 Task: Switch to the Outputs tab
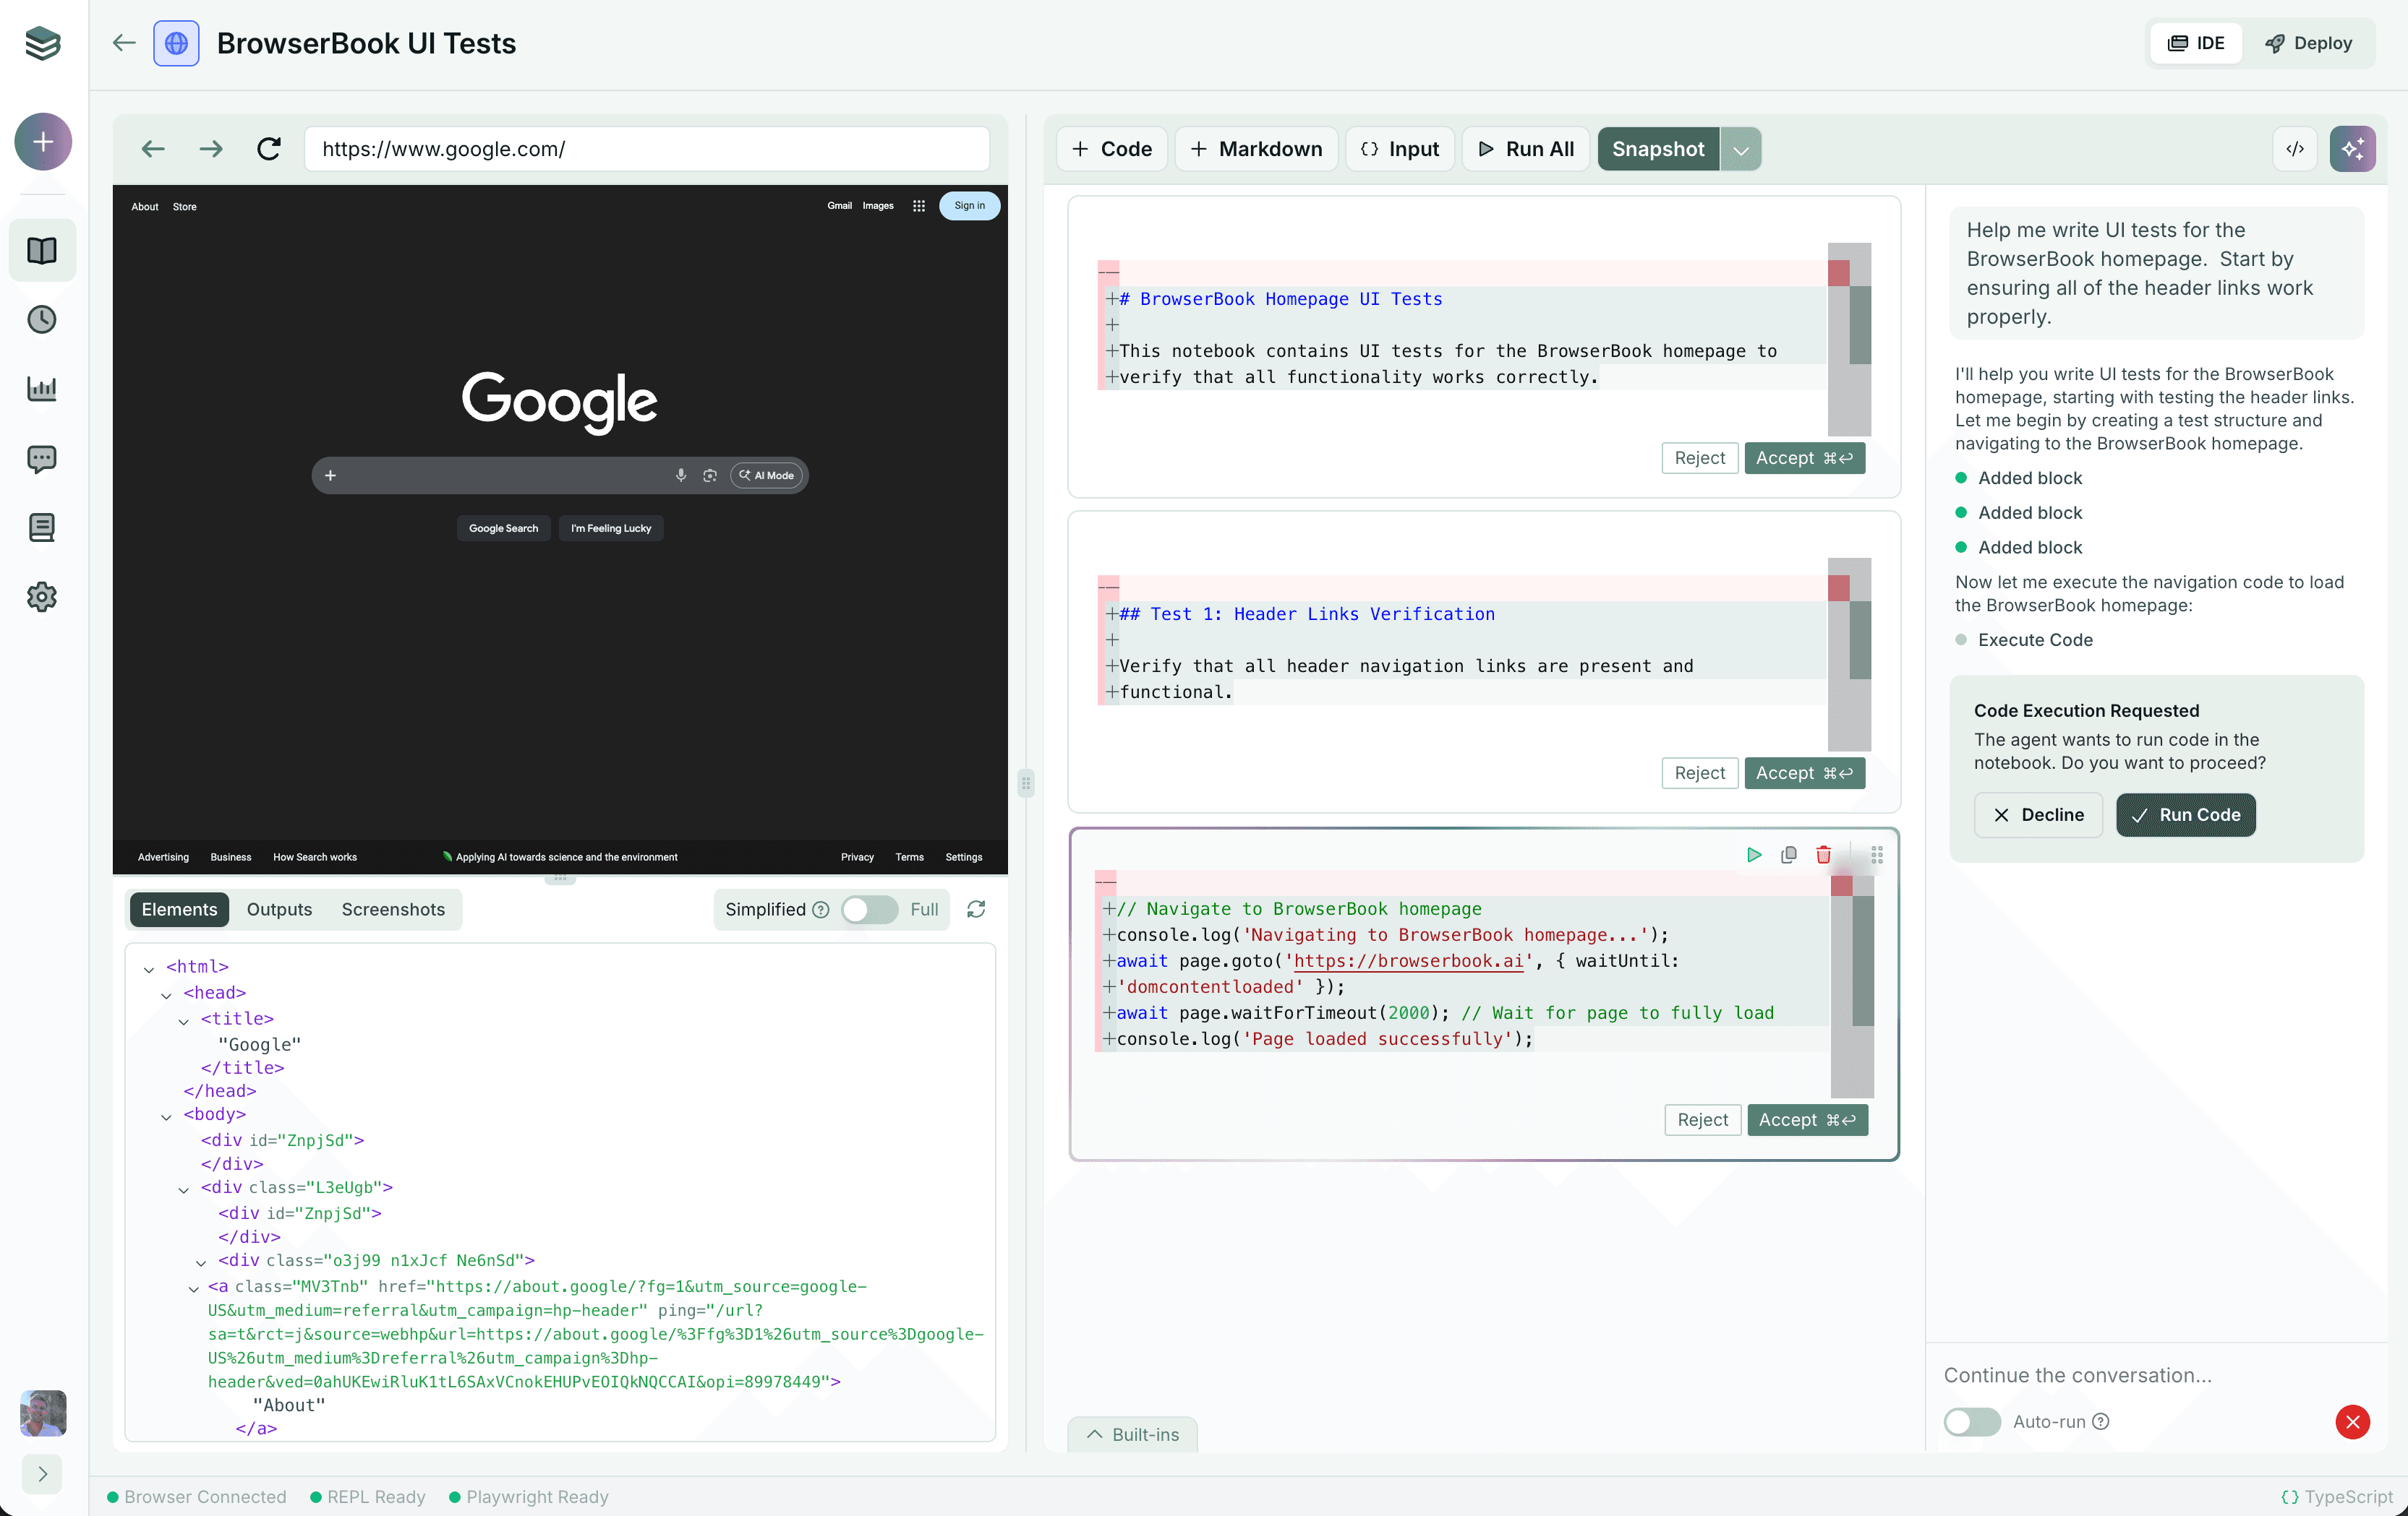tap(279, 910)
